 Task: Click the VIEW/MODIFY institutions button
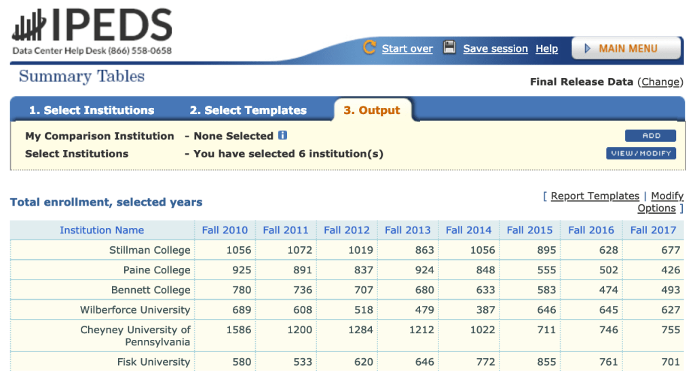[641, 153]
